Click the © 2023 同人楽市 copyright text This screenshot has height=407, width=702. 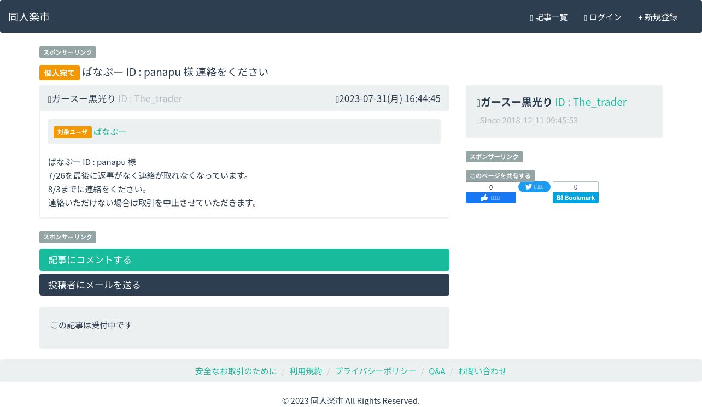click(351, 400)
